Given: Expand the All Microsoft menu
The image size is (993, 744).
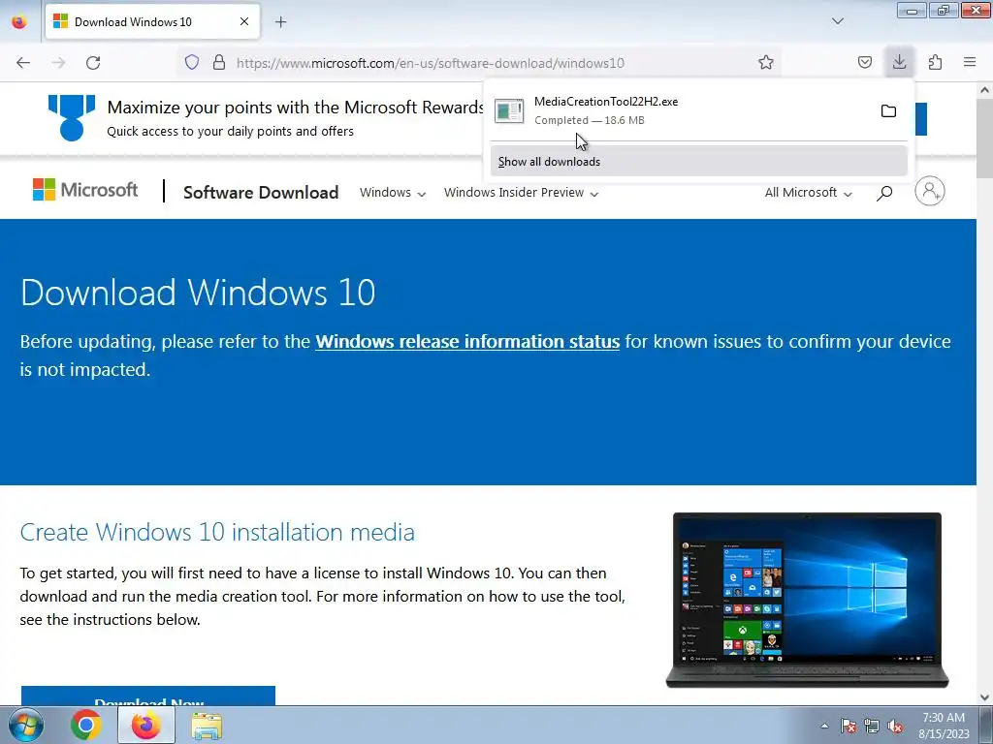Looking at the screenshot, I should [x=808, y=193].
